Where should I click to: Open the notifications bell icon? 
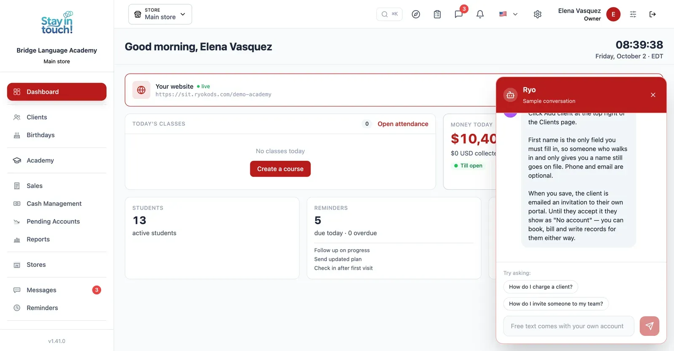pos(480,14)
